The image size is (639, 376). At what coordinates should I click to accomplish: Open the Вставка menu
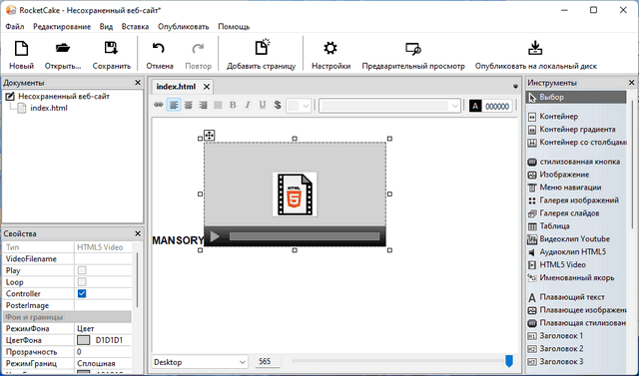tap(135, 27)
